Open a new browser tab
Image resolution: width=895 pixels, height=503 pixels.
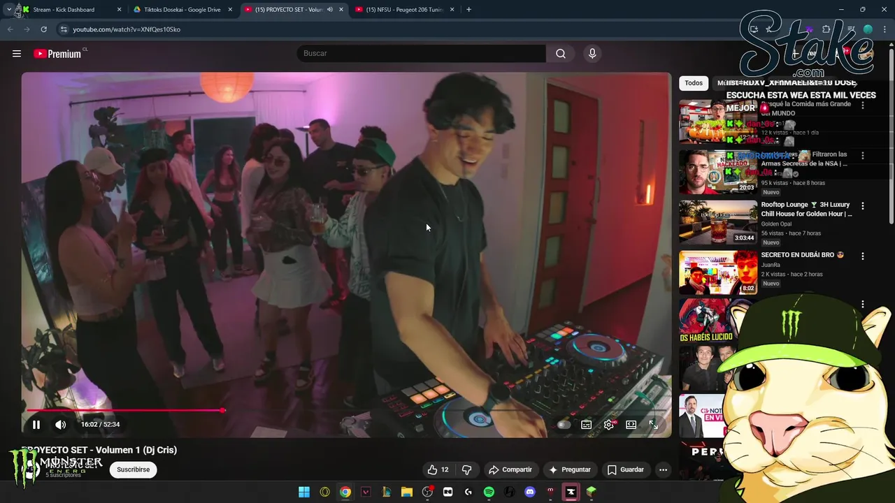[x=468, y=10]
